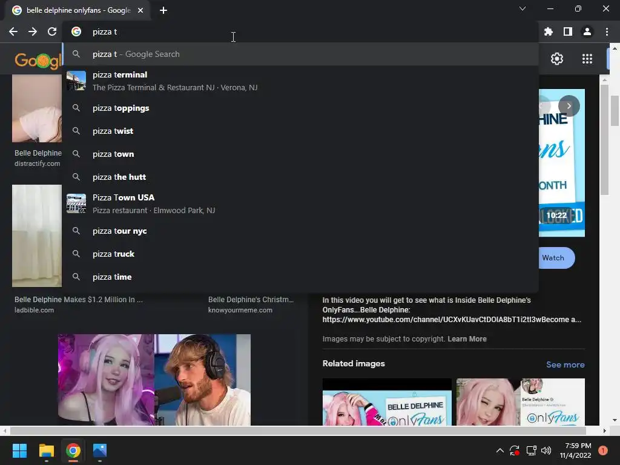Open the knowyourmeme.com image result caption
Image resolution: width=620 pixels, height=465 pixels.
[251, 305]
